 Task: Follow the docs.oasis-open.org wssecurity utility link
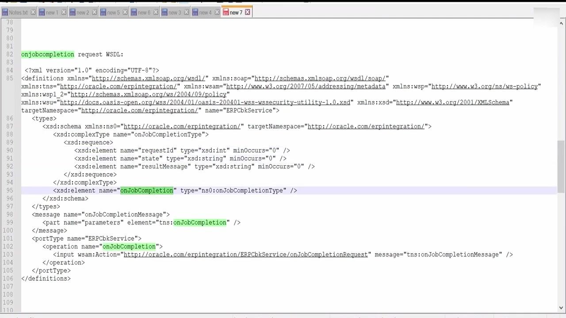click(205, 102)
